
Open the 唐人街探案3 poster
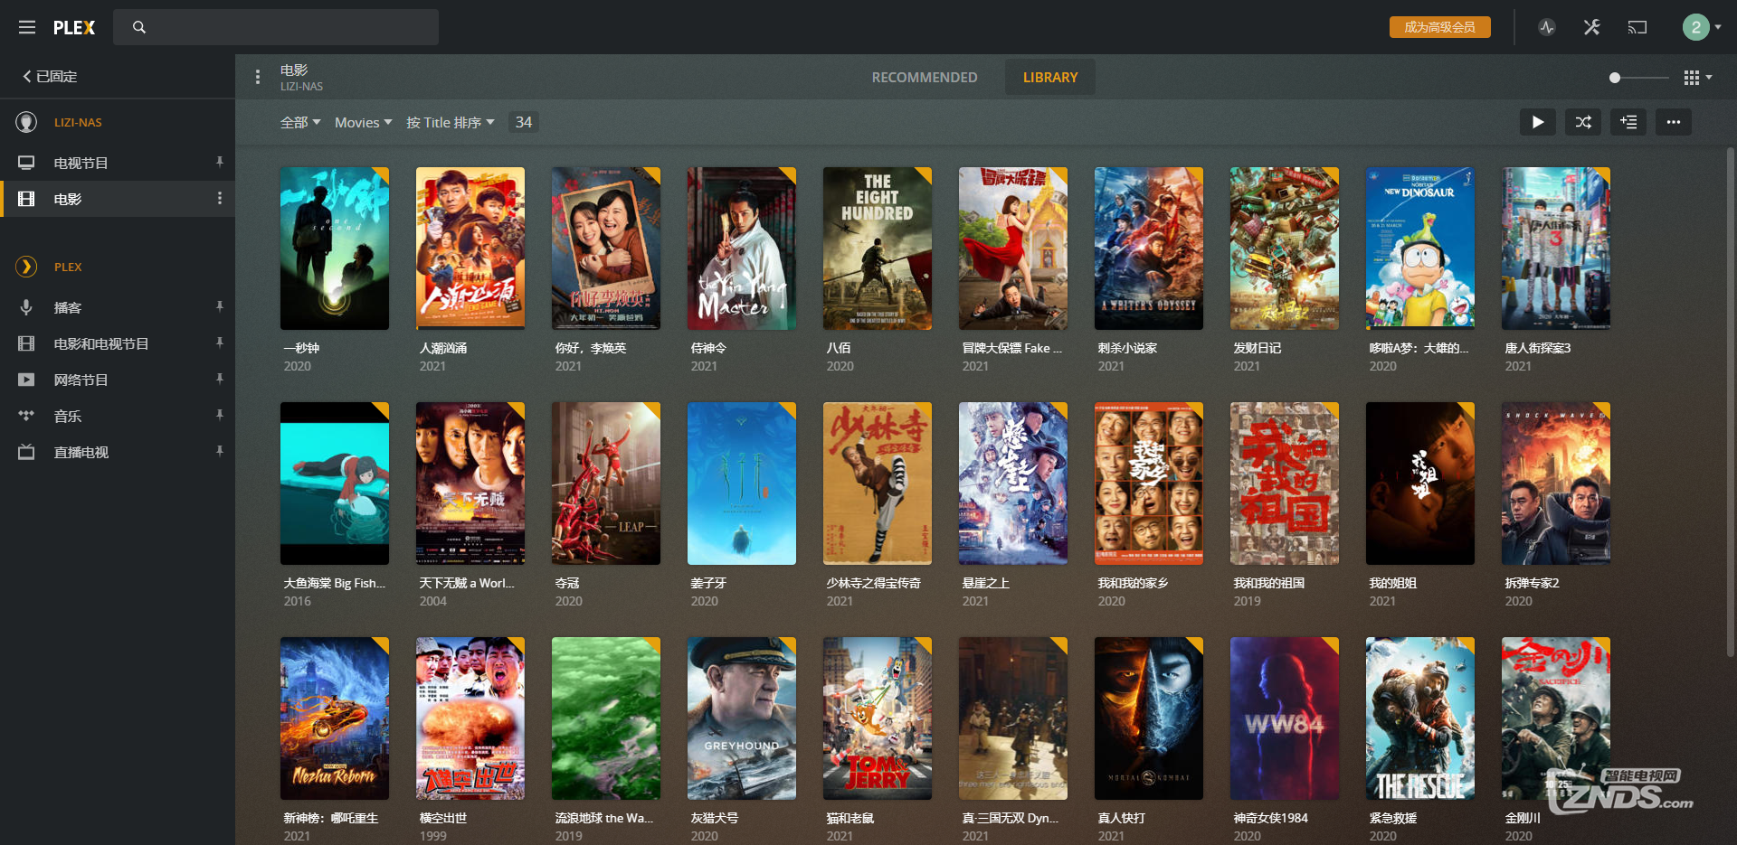pos(1556,249)
